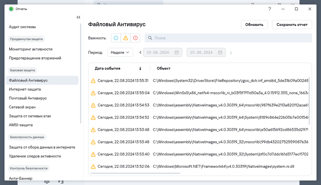Open Аудит системы report
The image size is (321, 185).
click(22, 27)
